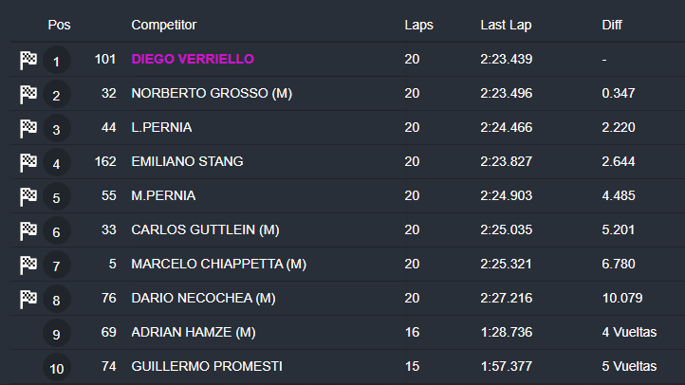Click the finish flag next to L.Pernia
This screenshot has height=385, width=685.
click(x=28, y=128)
